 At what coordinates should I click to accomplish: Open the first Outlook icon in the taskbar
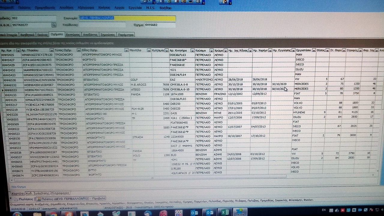click(194, 213)
